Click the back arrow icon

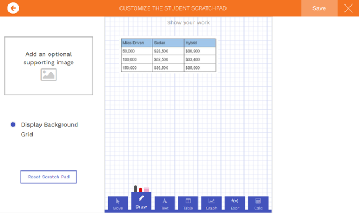click(x=13, y=8)
